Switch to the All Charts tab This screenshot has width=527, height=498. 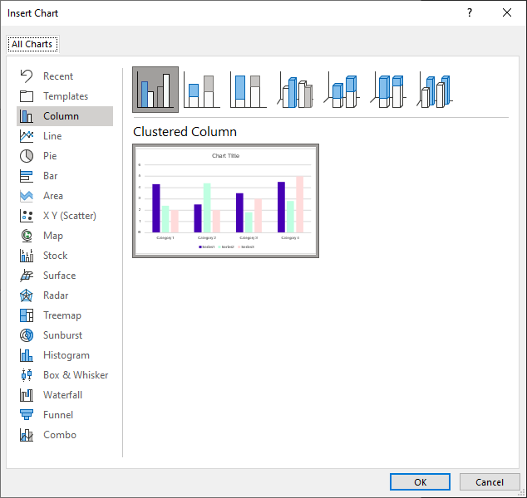(x=32, y=44)
